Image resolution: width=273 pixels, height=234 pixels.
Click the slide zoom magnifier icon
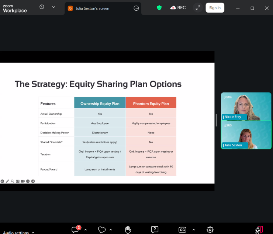[x=13, y=181]
